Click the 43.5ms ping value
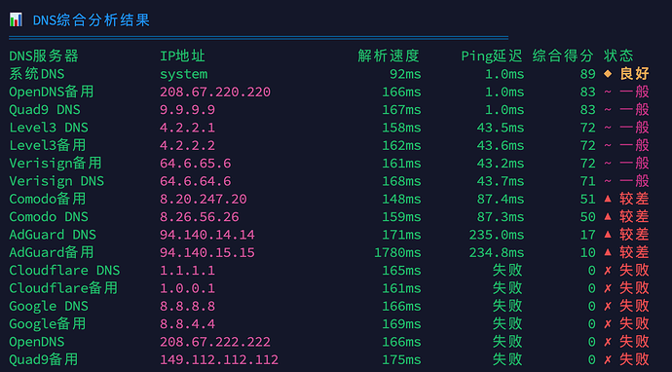672x372 pixels. pyautogui.click(x=501, y=128)
